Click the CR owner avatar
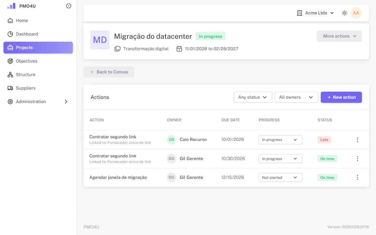Image resolution: width=376 pixels, height=235 pixels. 172,140
